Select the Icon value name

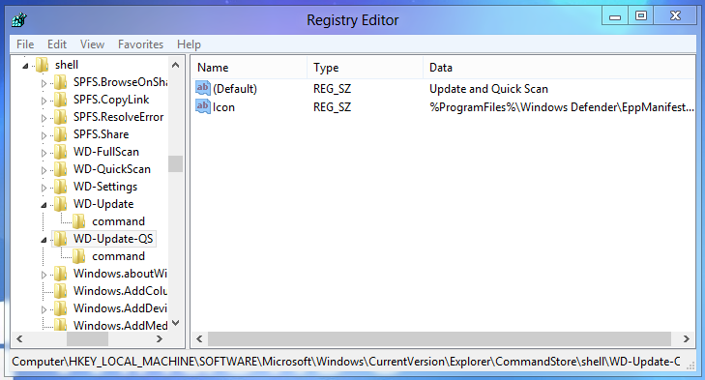click(x=223, y=107)
